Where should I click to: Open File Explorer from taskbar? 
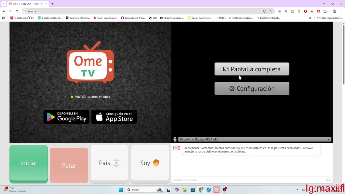pyautogui.click(x=185, y=190)
